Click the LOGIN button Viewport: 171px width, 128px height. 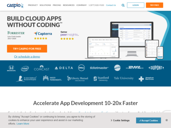coord(136,5)
